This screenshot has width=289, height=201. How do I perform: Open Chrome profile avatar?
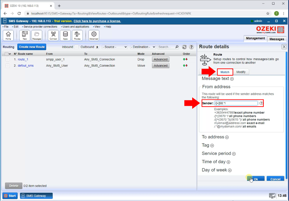coord(276,13)
